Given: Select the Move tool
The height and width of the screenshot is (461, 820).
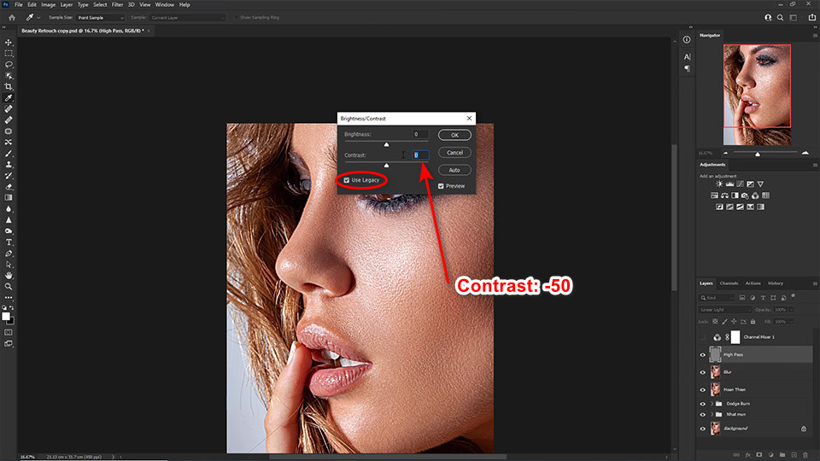Looking at the screenshot, I should (x=9, y=42).
